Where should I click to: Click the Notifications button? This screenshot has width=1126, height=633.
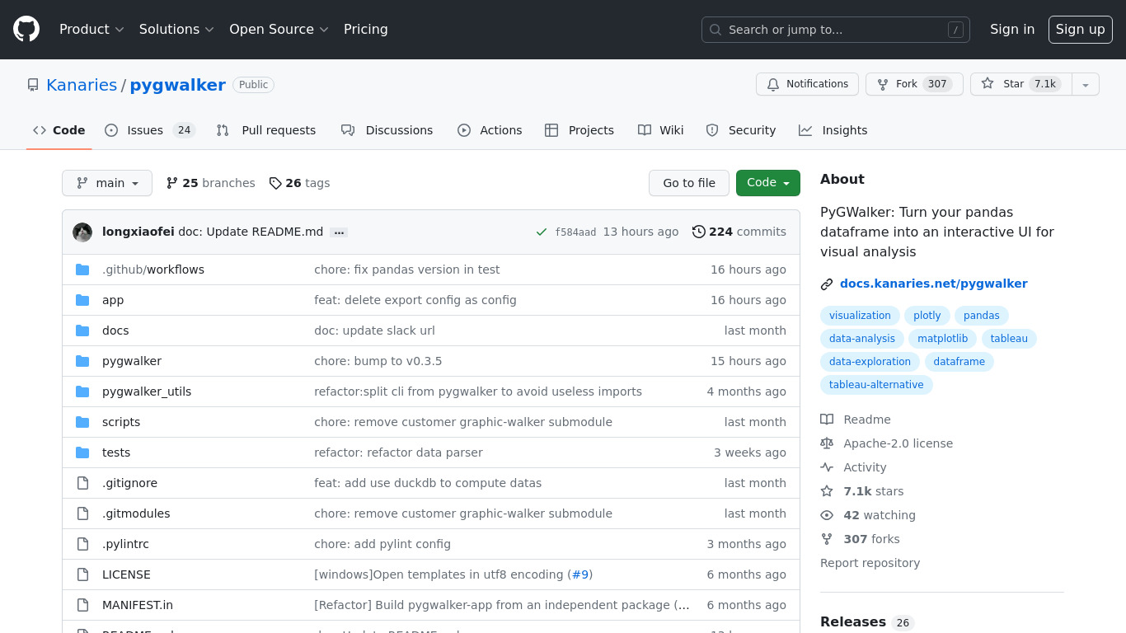click(x=807, y=84)
